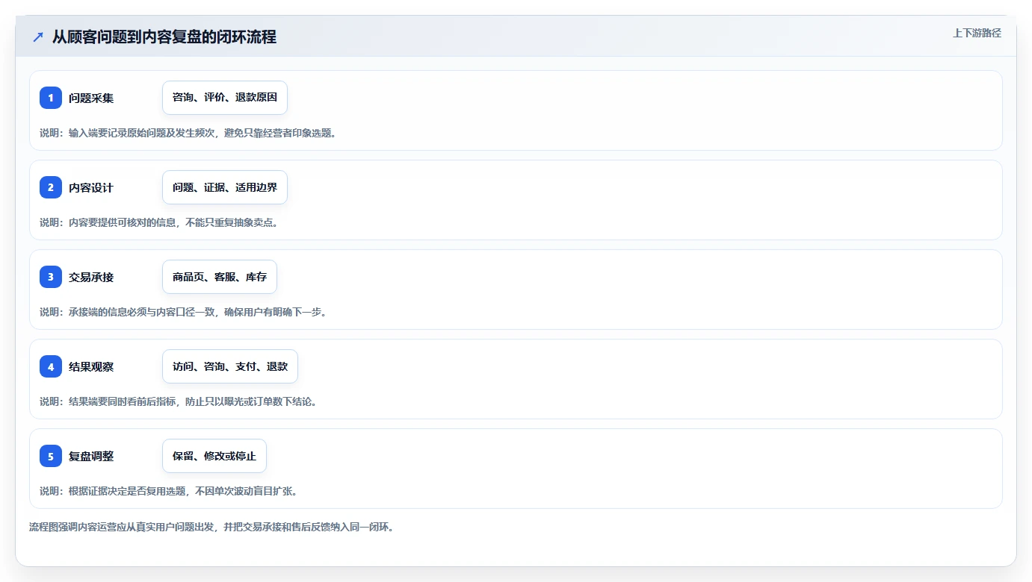Click the 问题采集 step label
The width and height of the screenshot is (1032, 582).
[91, 98]
